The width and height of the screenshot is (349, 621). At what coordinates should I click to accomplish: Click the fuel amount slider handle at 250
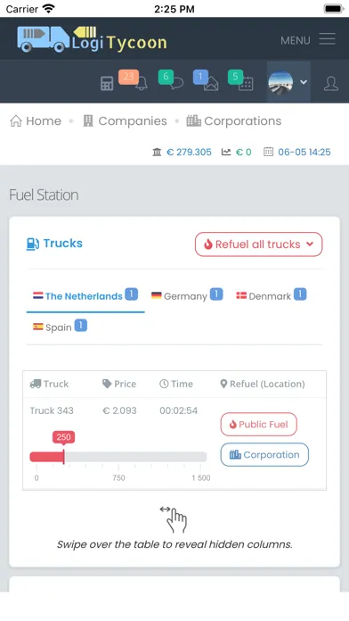tap(63, 457)
